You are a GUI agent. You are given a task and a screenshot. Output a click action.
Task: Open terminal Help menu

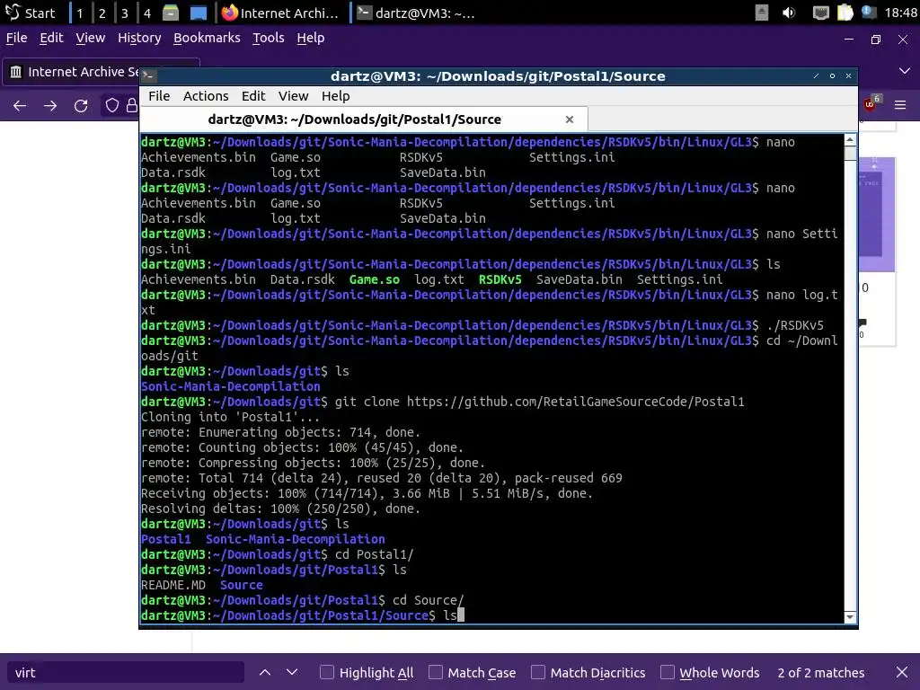coord(335,95)
